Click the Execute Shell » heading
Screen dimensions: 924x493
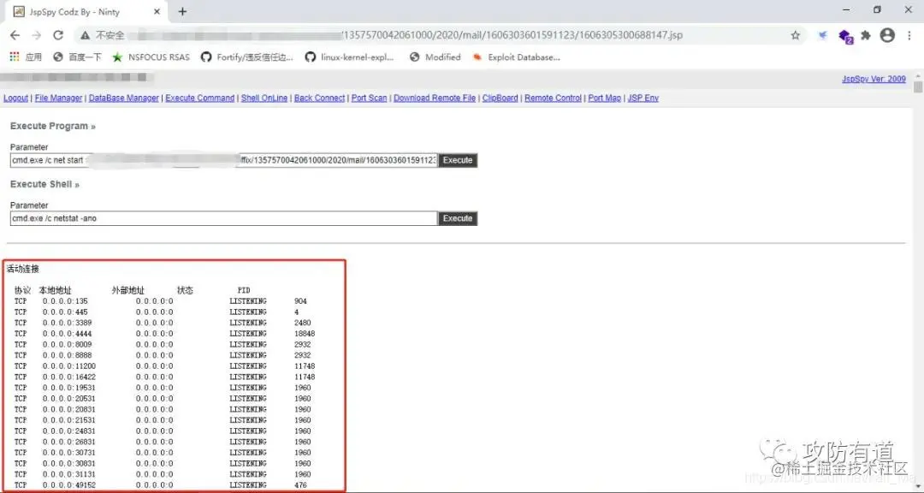(44, 184)
